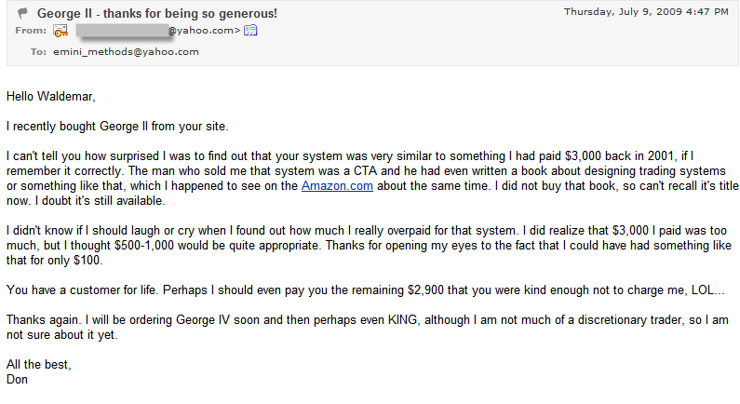Click the signature name 'Don'
740x404 pixels.
click(17, 380)
